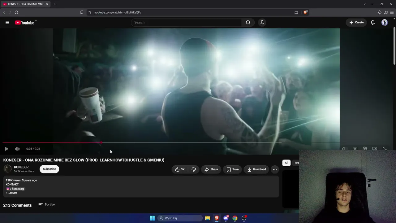Go to the YouTube home logo
The width and height of the screenshot is (396, 223).
coord(24,22)
